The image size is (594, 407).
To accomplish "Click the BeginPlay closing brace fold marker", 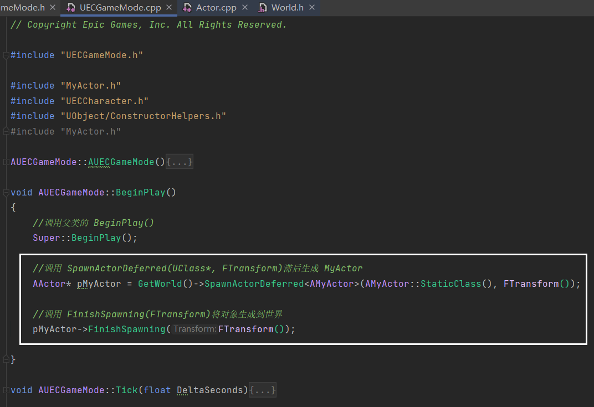I will (x=6, y=359).
